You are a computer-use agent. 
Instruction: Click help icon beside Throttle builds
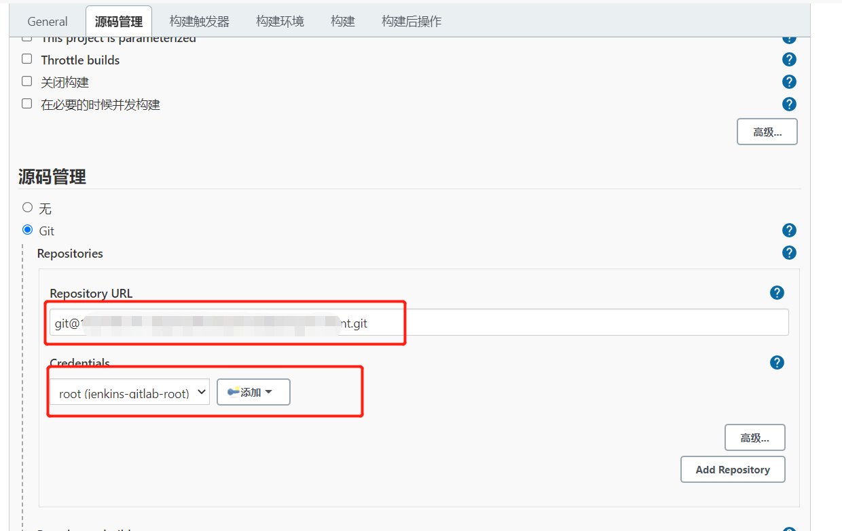pyautogui.click(x=789, y=60)
